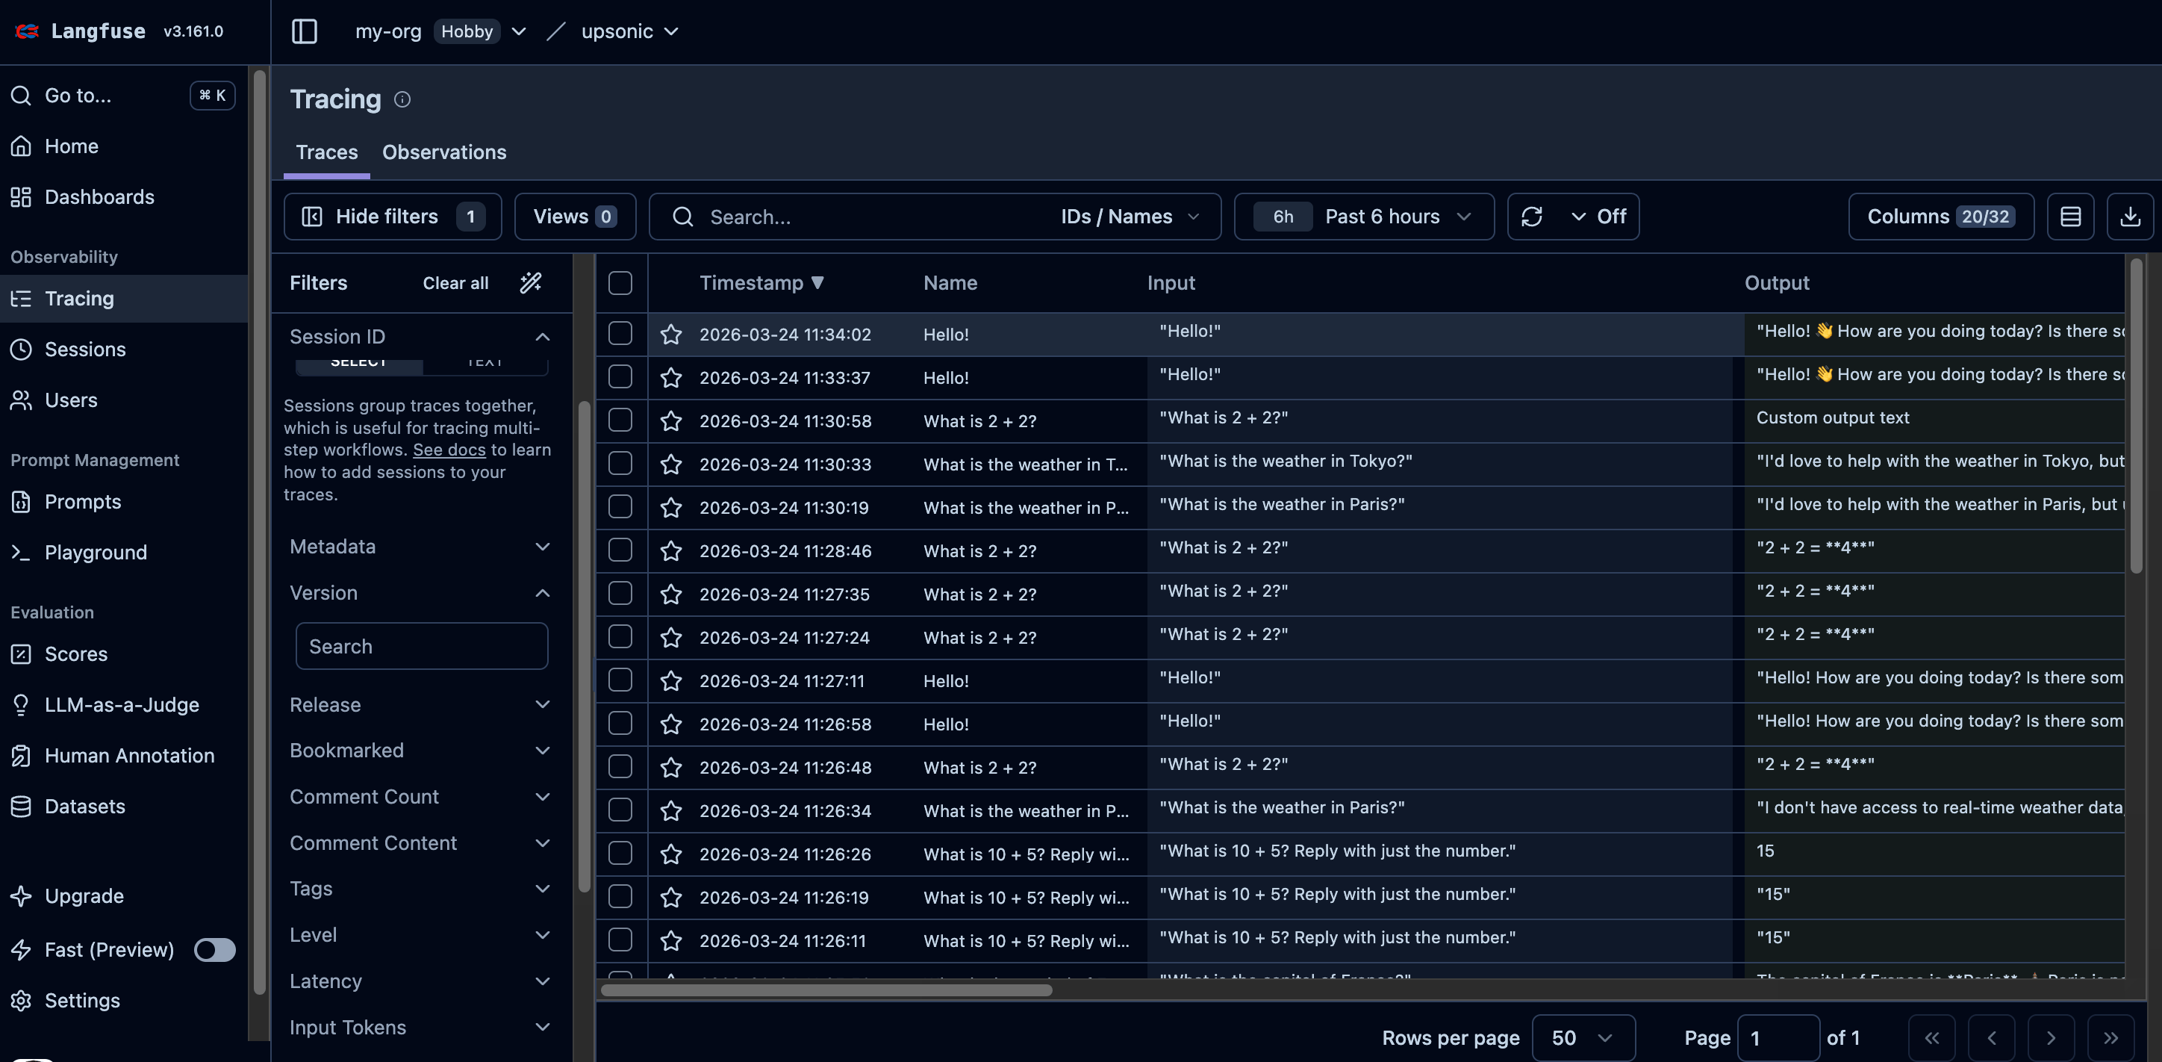This screenshot has height=1062, width=2162.
Task: Open Home in sidebar
Action: pos(124,146)
